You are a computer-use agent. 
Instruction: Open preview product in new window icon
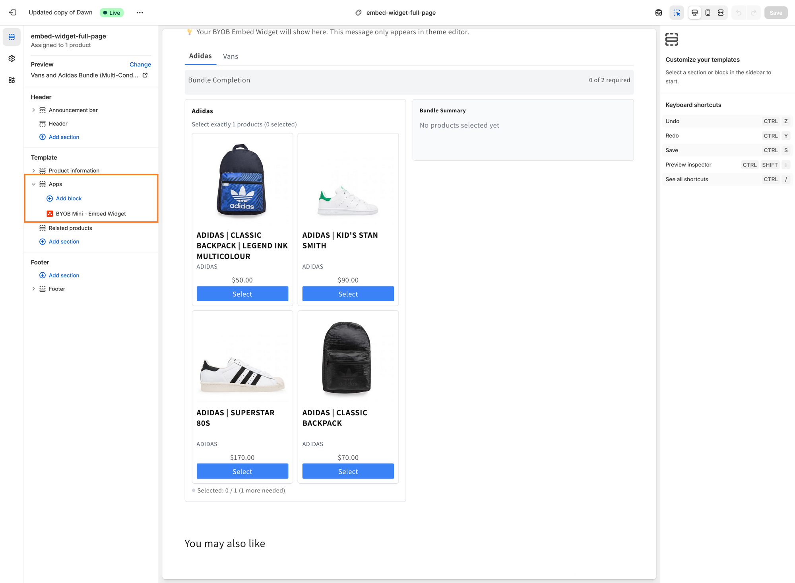[145, 75]
